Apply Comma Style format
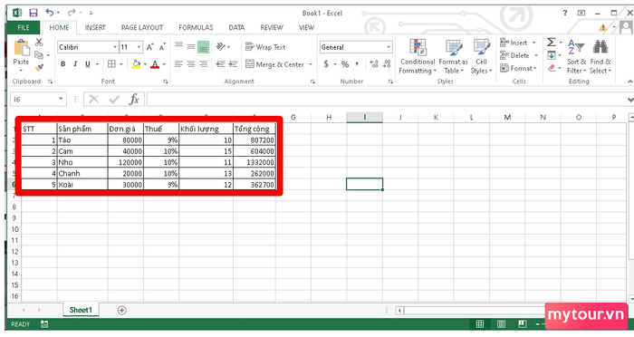The image size is (634, 337). coord(357,64)
